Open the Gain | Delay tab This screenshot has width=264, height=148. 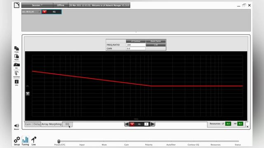pyautogui.click(x=33, y=124)
